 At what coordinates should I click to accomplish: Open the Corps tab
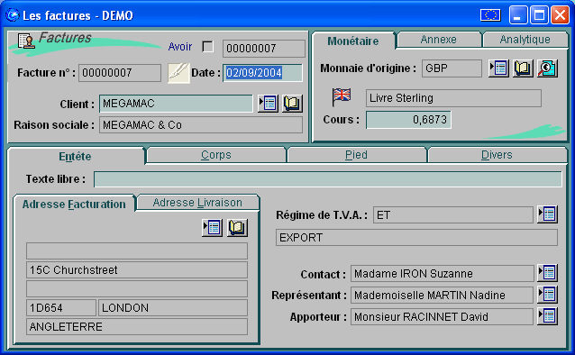tap(216, 155)
